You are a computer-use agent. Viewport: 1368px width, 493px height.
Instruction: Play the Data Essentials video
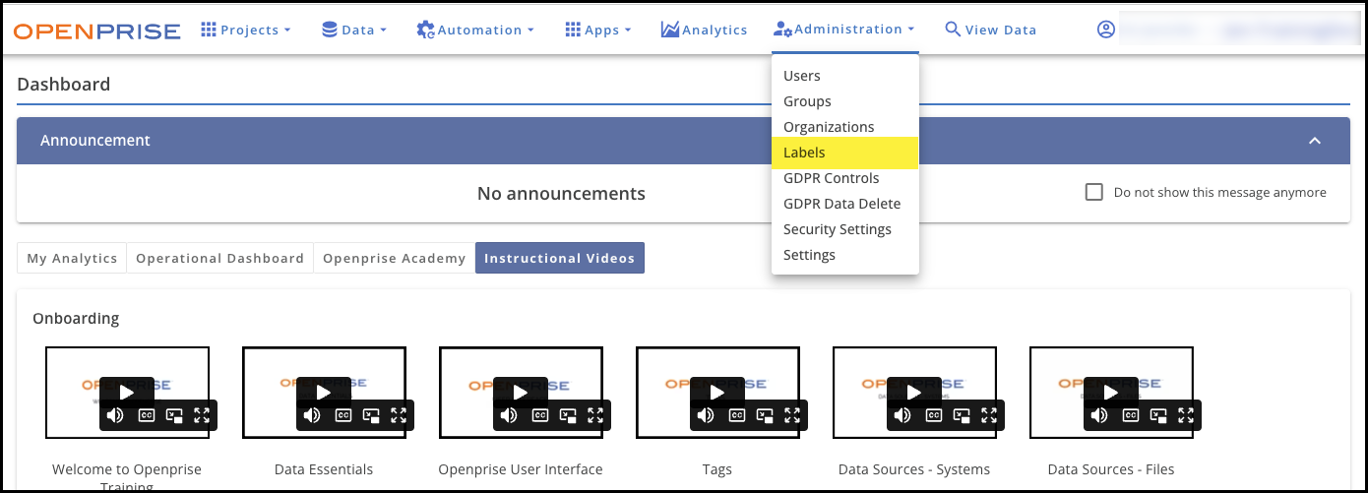(324, 392)
